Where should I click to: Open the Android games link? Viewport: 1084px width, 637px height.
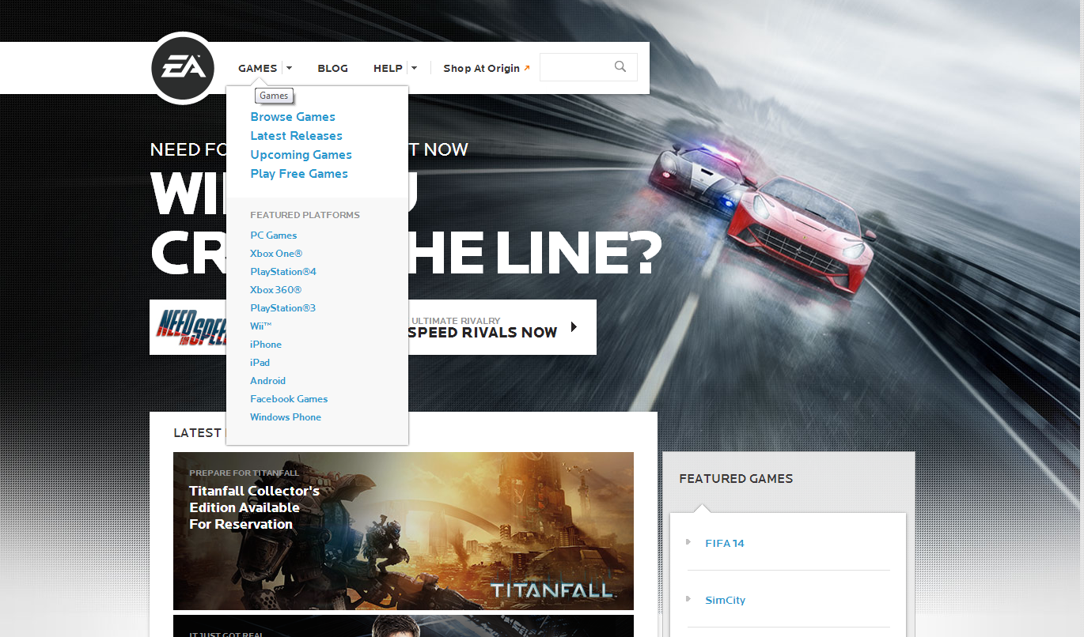click(x=268, y=381)
